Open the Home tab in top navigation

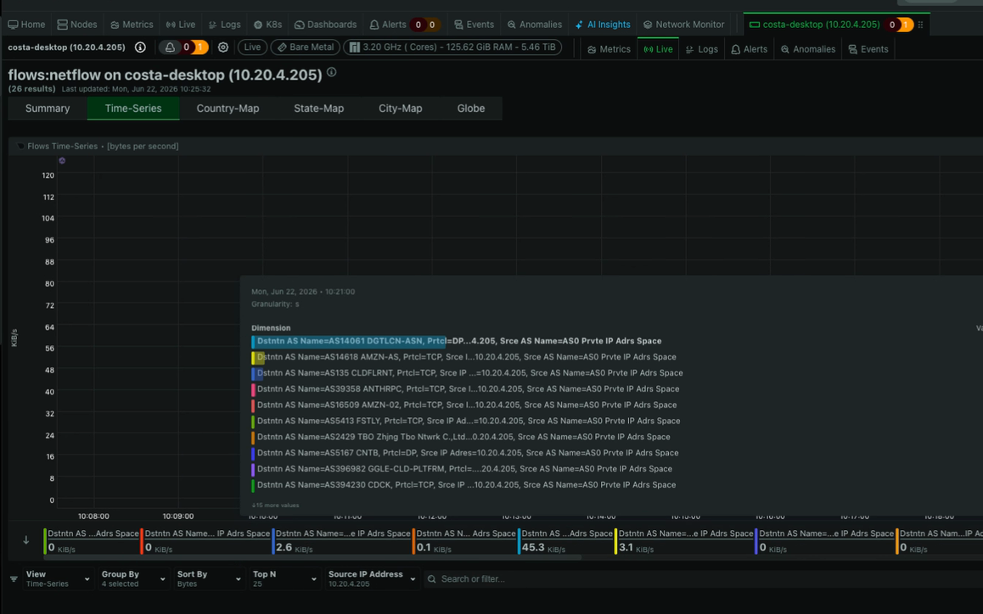[26, 25]
